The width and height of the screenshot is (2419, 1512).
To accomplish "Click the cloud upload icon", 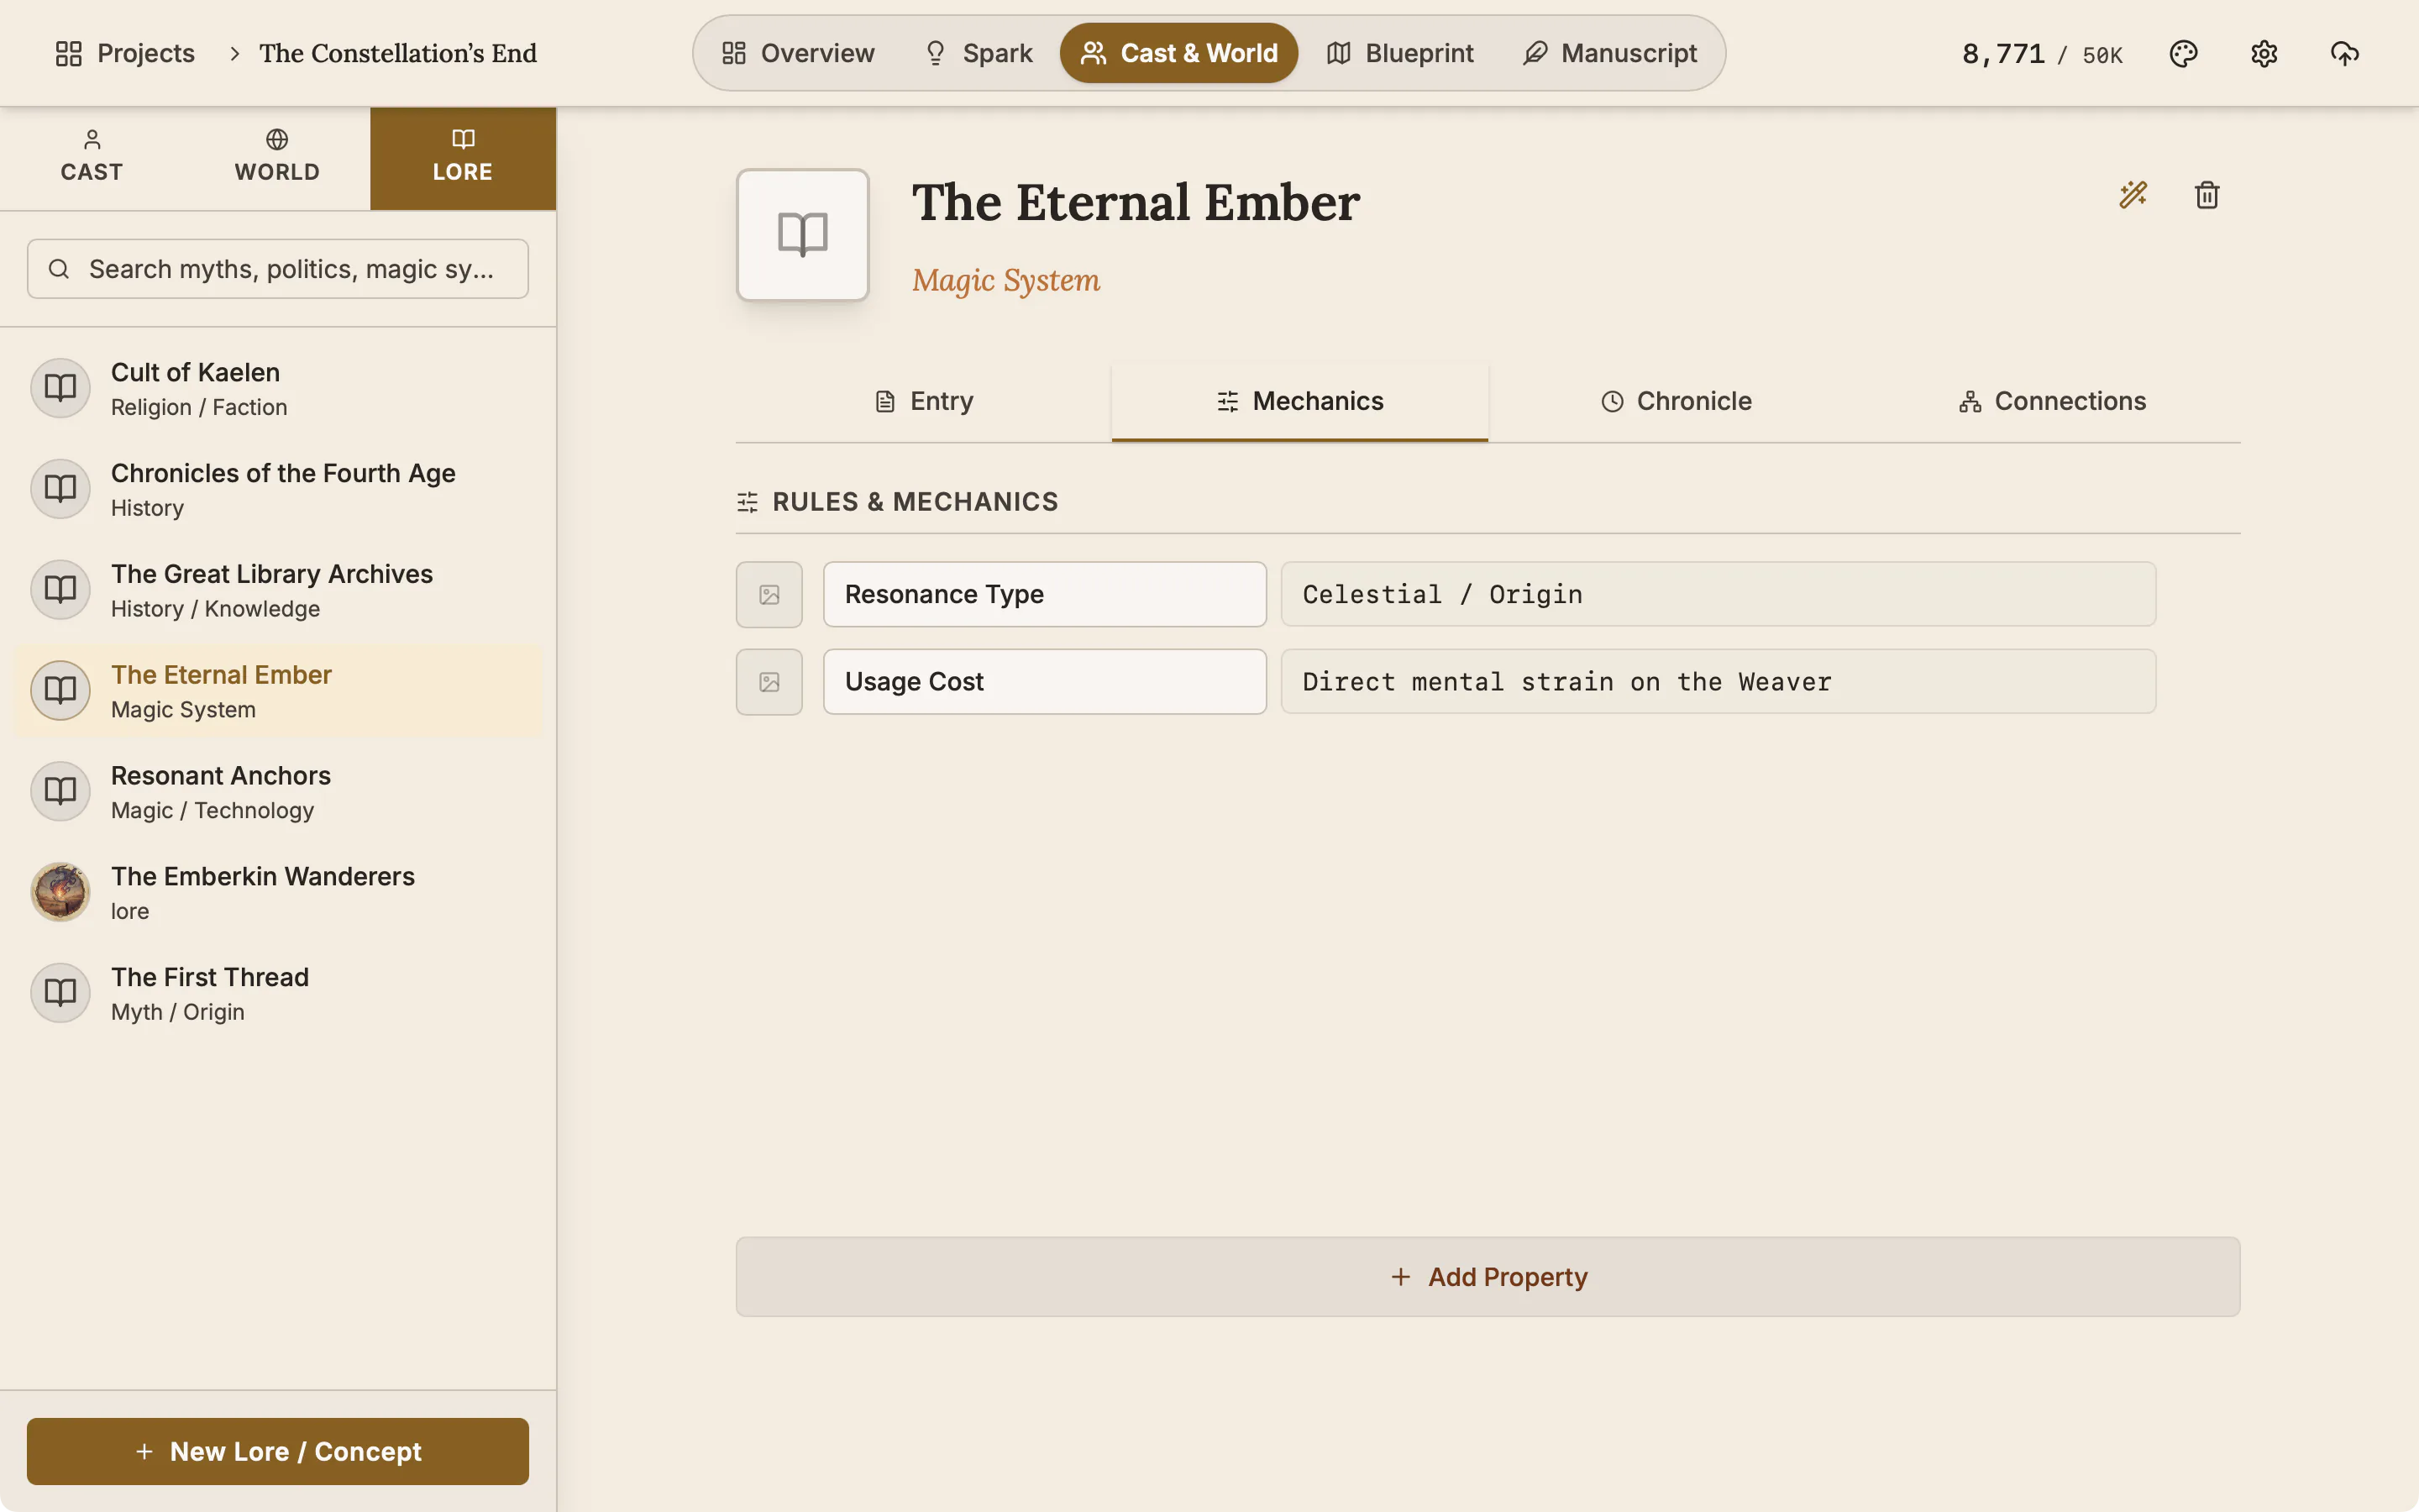I will (x=2344, y=53).
